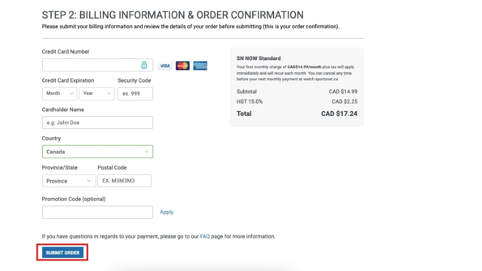Open the expiration Month dropdown
482x271 pixels.
pos(60,94)
